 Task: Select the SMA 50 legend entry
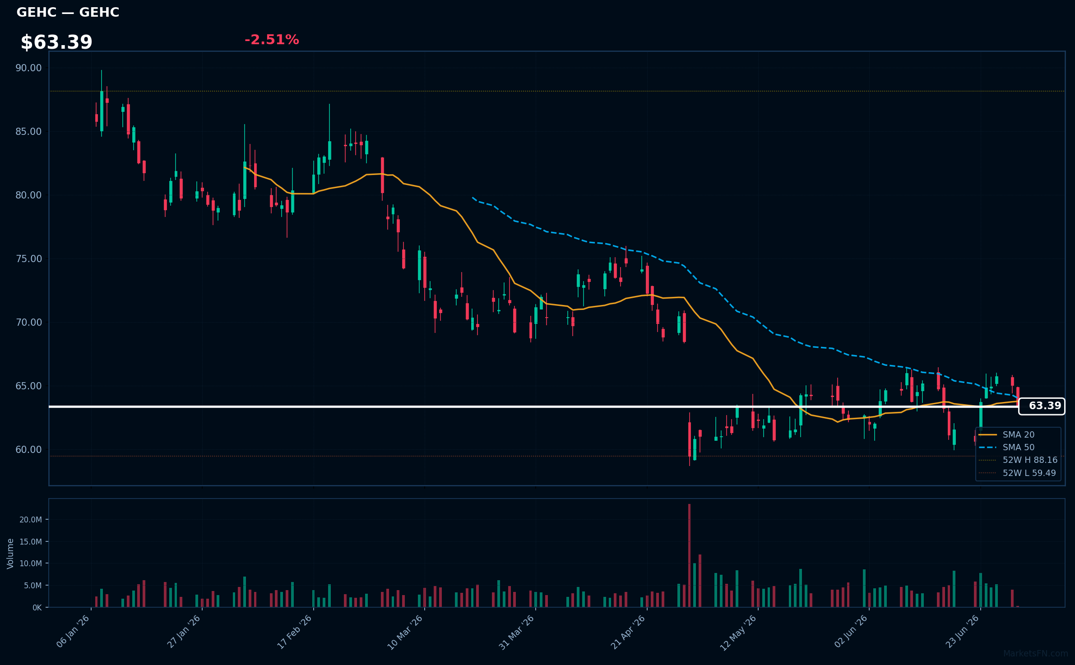click(1019, 447)
